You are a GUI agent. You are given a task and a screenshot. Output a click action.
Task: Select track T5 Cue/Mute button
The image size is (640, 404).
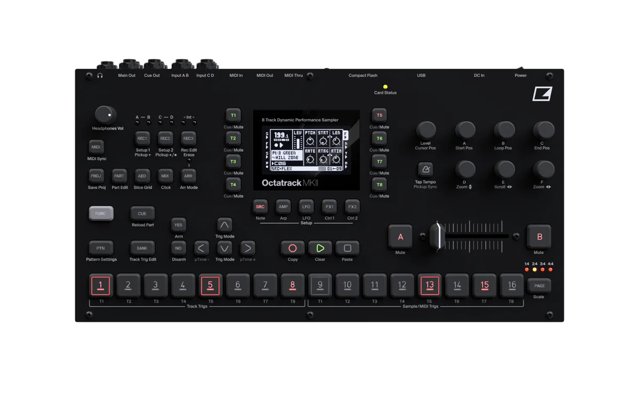[x=379, y=115]
